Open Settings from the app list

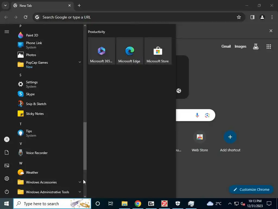coord(50,84)
